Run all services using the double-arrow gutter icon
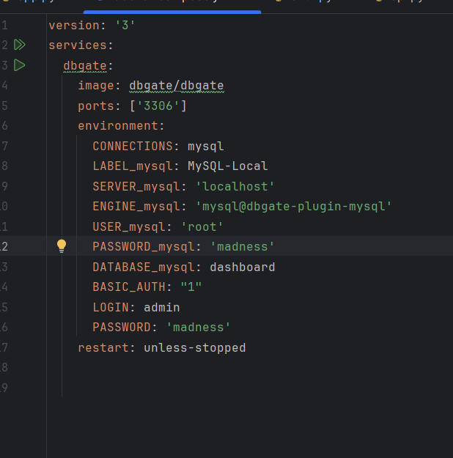 pyautogui.click(x=19, y=45)
